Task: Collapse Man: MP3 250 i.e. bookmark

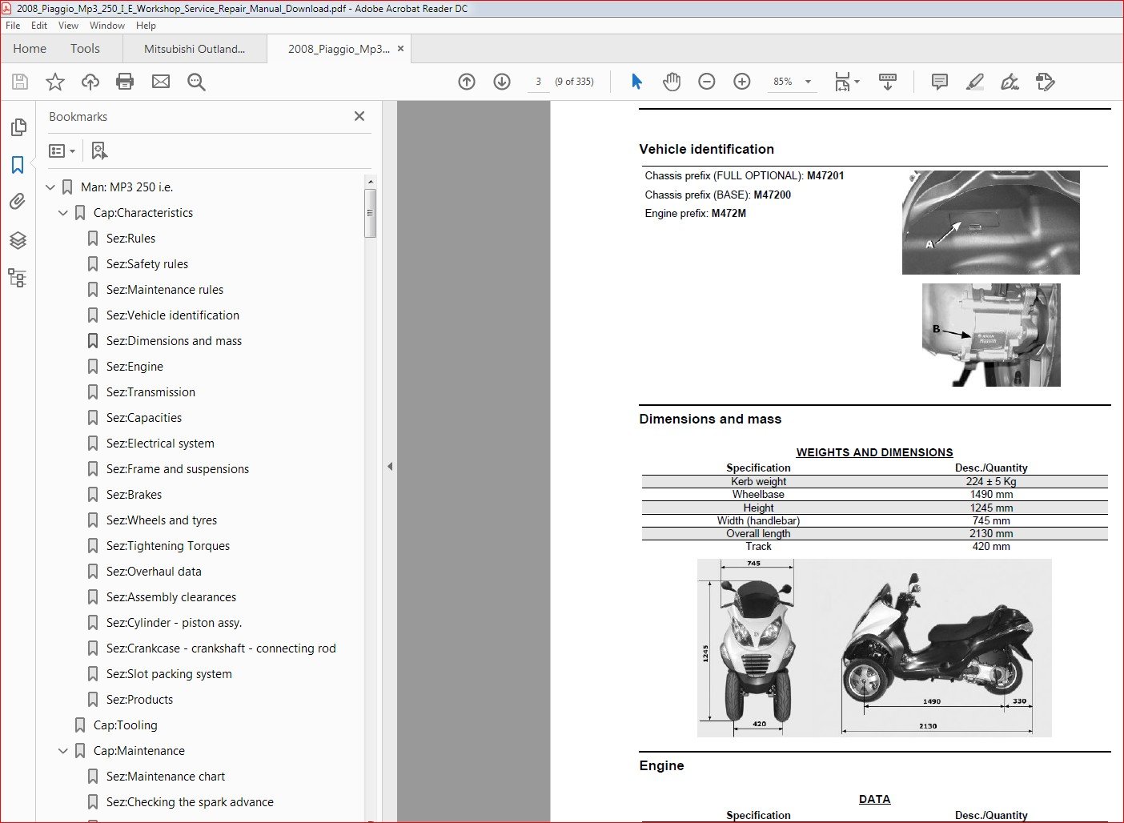Action: (x=50, y=187)
